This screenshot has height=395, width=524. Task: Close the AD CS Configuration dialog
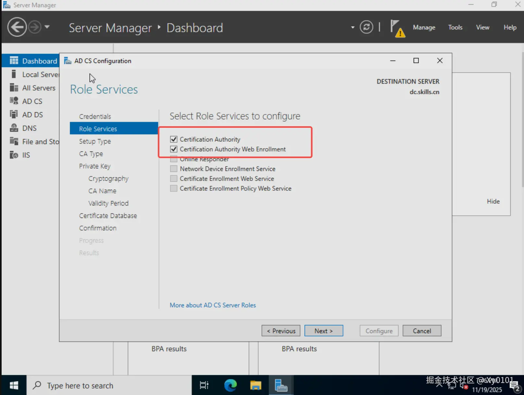pyautogui.click(x=440, y=61)
